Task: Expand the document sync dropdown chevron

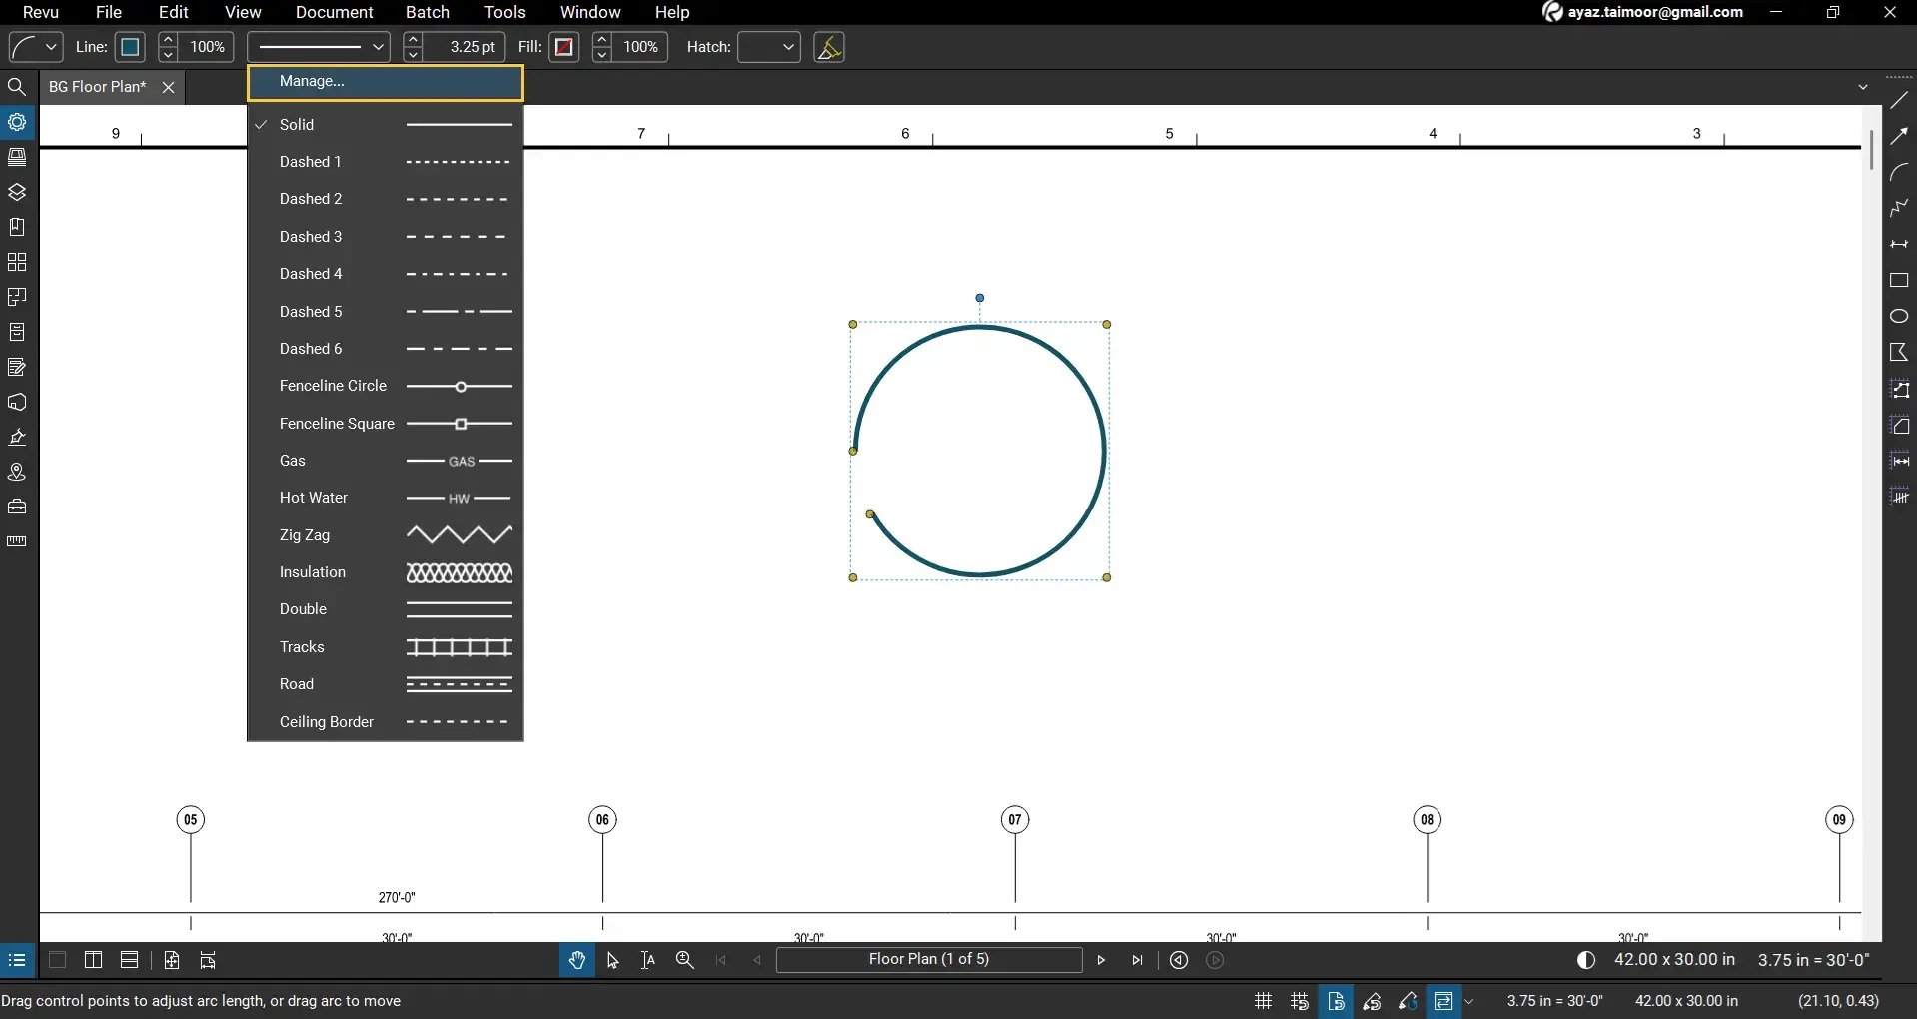Action: pyautogui.click(x=1469, y=1001)
